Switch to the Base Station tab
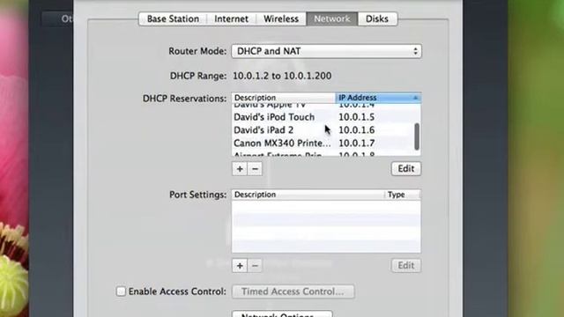Image resolution: width=564 pixels, height=317 pixels. pyautogui.click(x=173, y=18)
